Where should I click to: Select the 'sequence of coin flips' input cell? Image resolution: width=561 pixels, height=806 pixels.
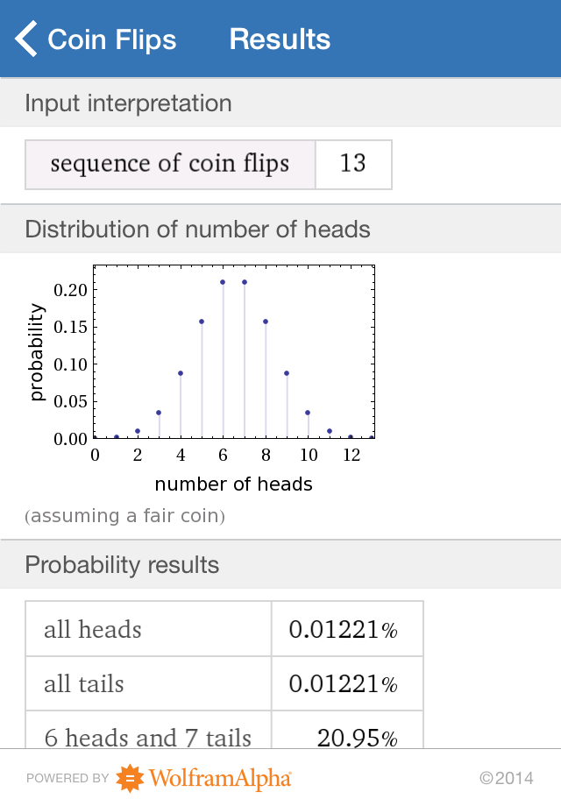point(170,165)
